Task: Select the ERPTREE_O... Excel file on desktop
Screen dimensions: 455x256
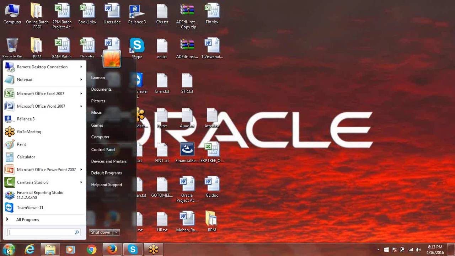Action: pos(212,153)
